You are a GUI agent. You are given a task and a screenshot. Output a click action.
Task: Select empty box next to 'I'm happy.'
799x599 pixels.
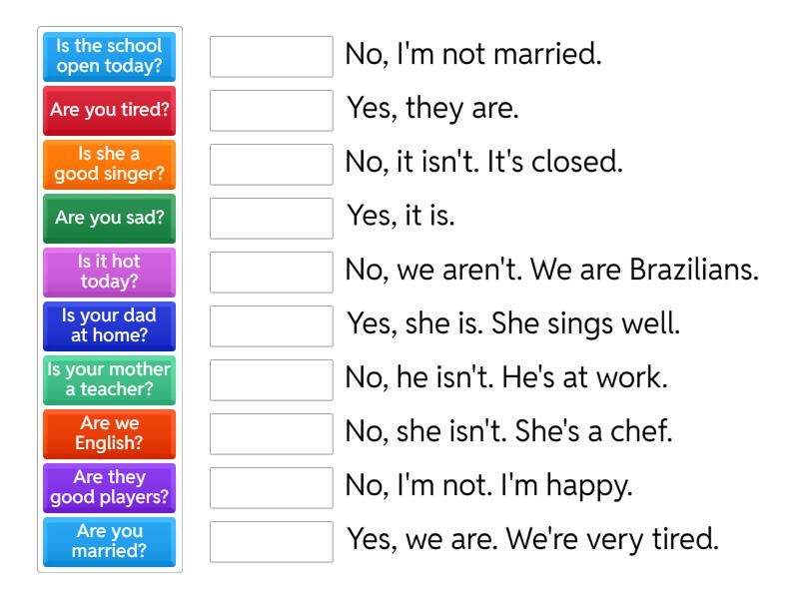pyautogui.click(x=272, y=488)
